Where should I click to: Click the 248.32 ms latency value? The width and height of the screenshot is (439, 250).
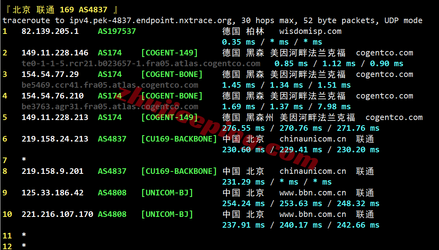[x=358, y=204]
